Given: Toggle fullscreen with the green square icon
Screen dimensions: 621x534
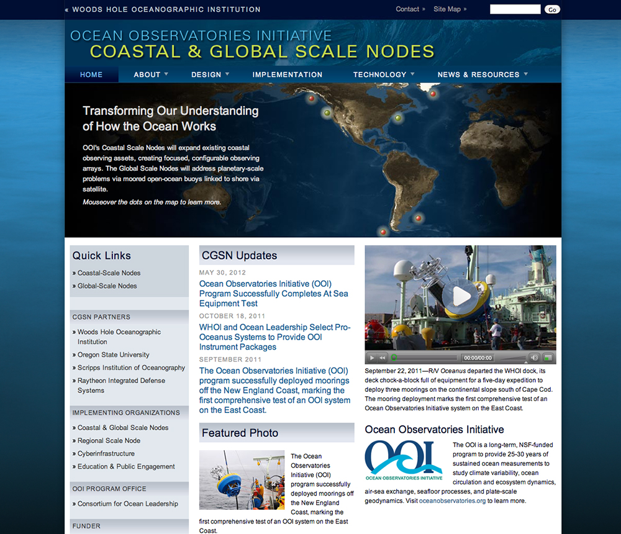Looking at the screenshot, I should click(x=548, y=358).
